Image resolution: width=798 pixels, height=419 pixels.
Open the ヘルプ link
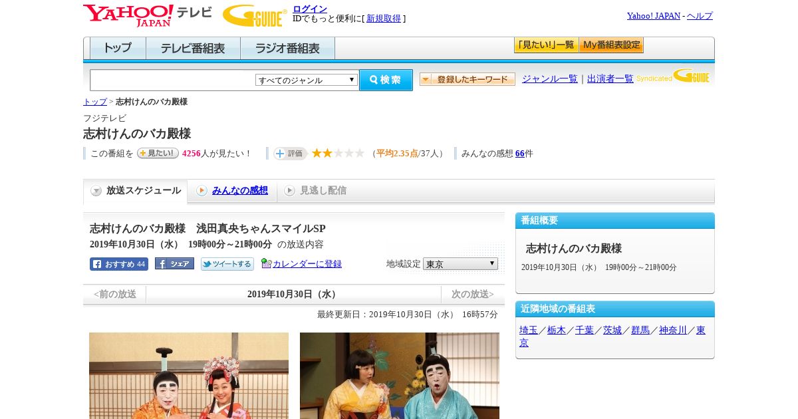tap(700, 16)
